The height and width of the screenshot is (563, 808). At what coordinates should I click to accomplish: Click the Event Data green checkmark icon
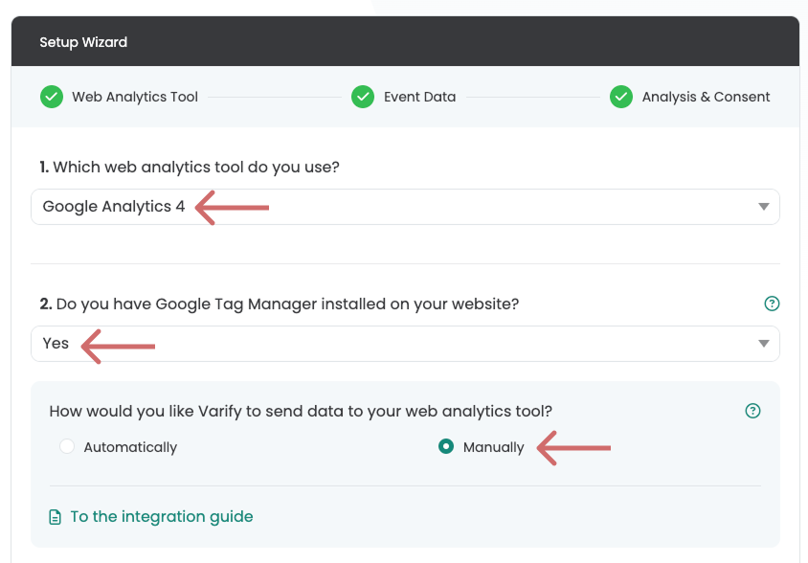pyautogui.click(x=363, y=97)
